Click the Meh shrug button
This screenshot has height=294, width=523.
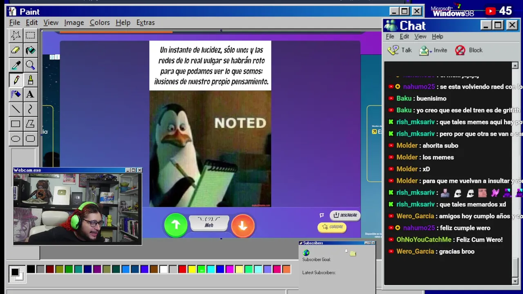209,223
